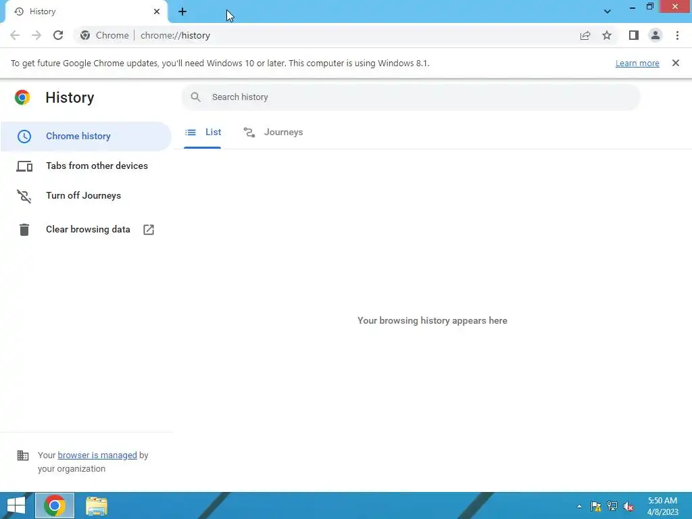Close the History tab
Image resolution: width=692 pixels, height=519 pixels.
click(157, 11)
